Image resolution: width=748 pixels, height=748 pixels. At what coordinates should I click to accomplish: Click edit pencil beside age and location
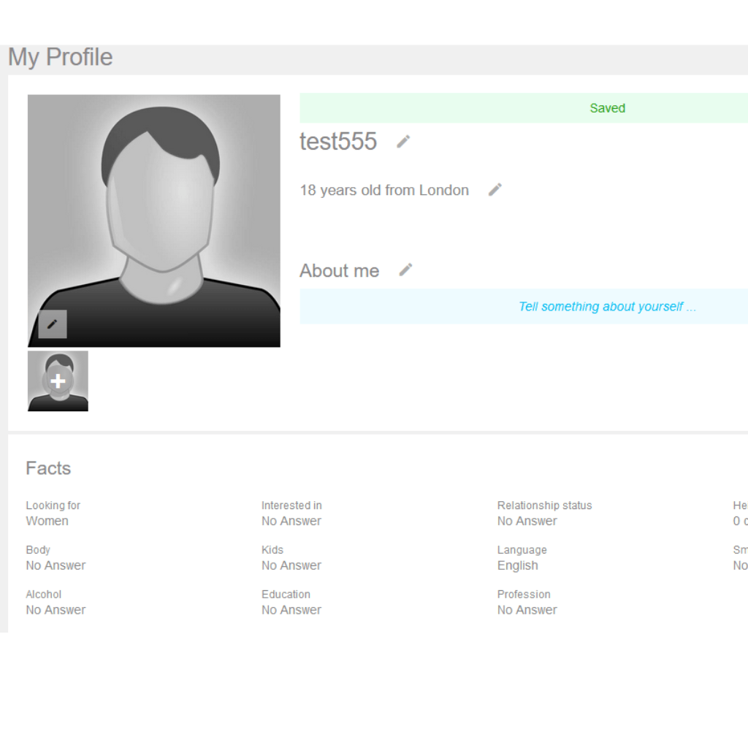[495, 190]
